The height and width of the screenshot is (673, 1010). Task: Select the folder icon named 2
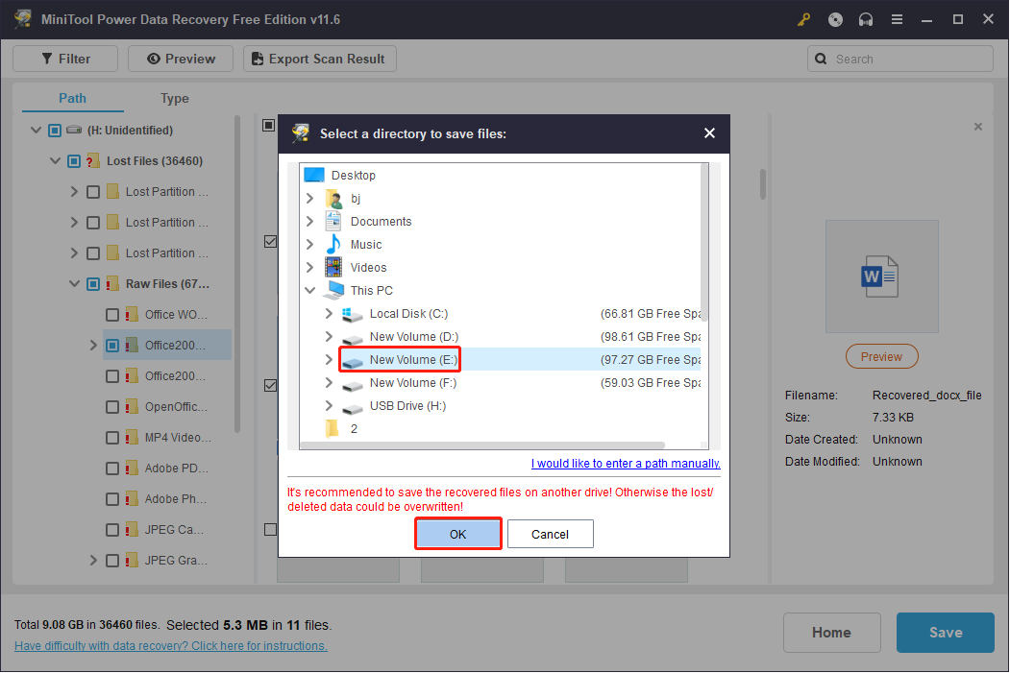tap(333, 428)
